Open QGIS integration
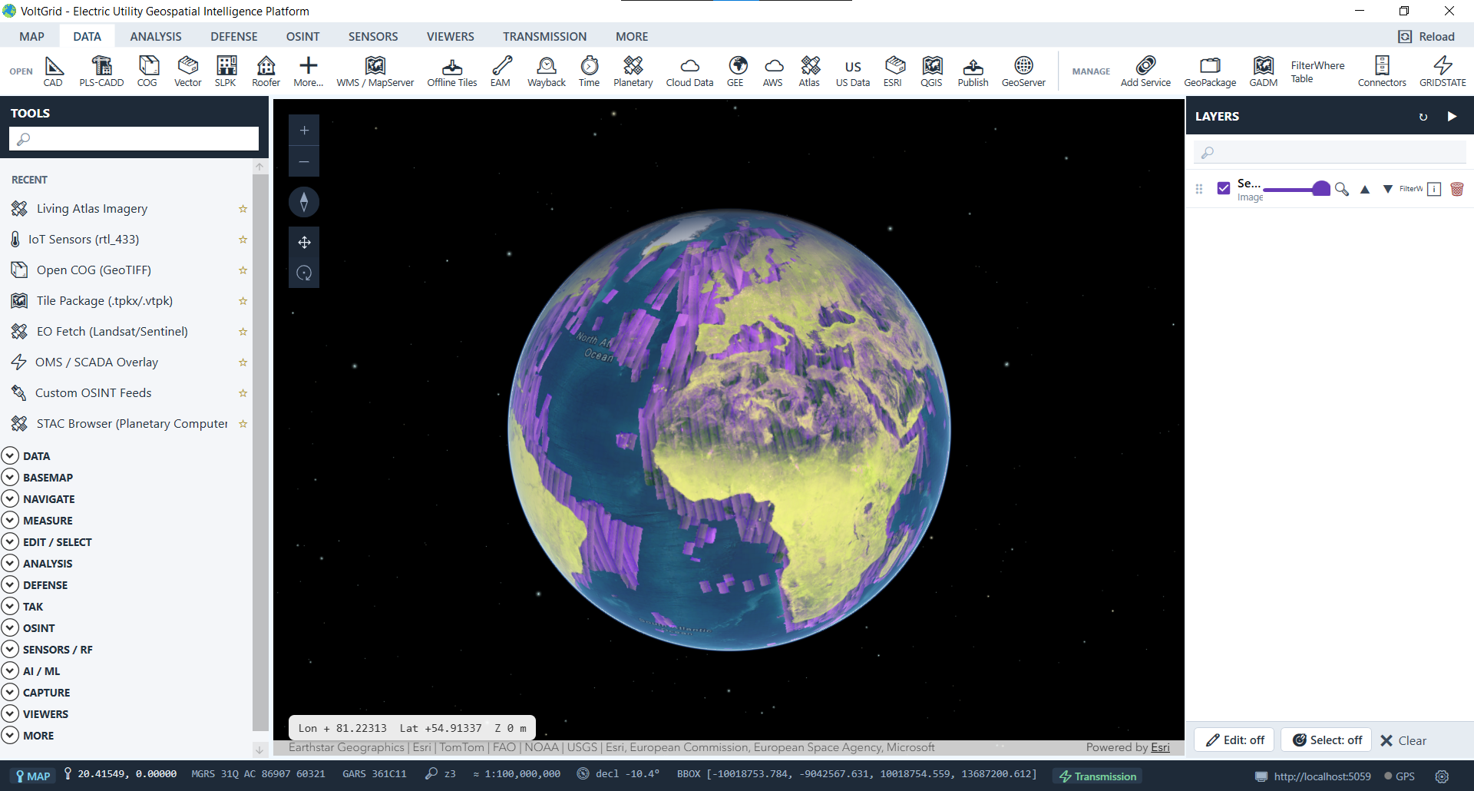The image size is (1474, 791). coord(932,71)
